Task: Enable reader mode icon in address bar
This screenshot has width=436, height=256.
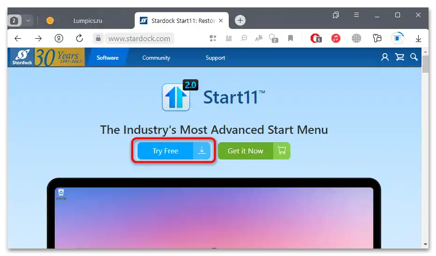Action: point(229,38)
